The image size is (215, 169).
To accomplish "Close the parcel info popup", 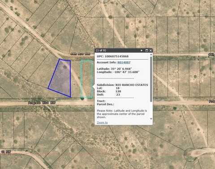I will (150, 51).
